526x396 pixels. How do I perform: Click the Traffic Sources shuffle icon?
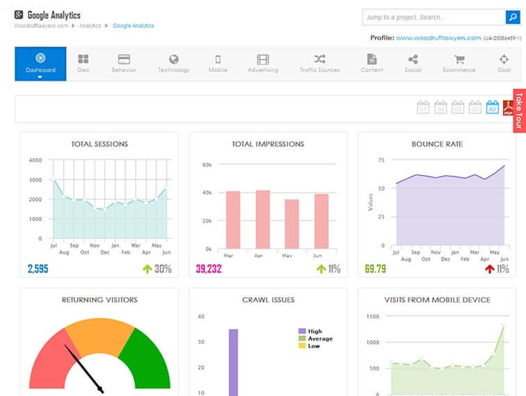pos(319,60)
